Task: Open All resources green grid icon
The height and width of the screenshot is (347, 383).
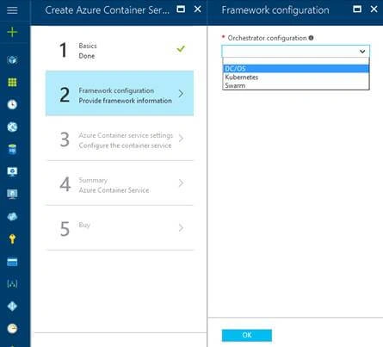Action: pyautogui.click(x=12, y=83)
